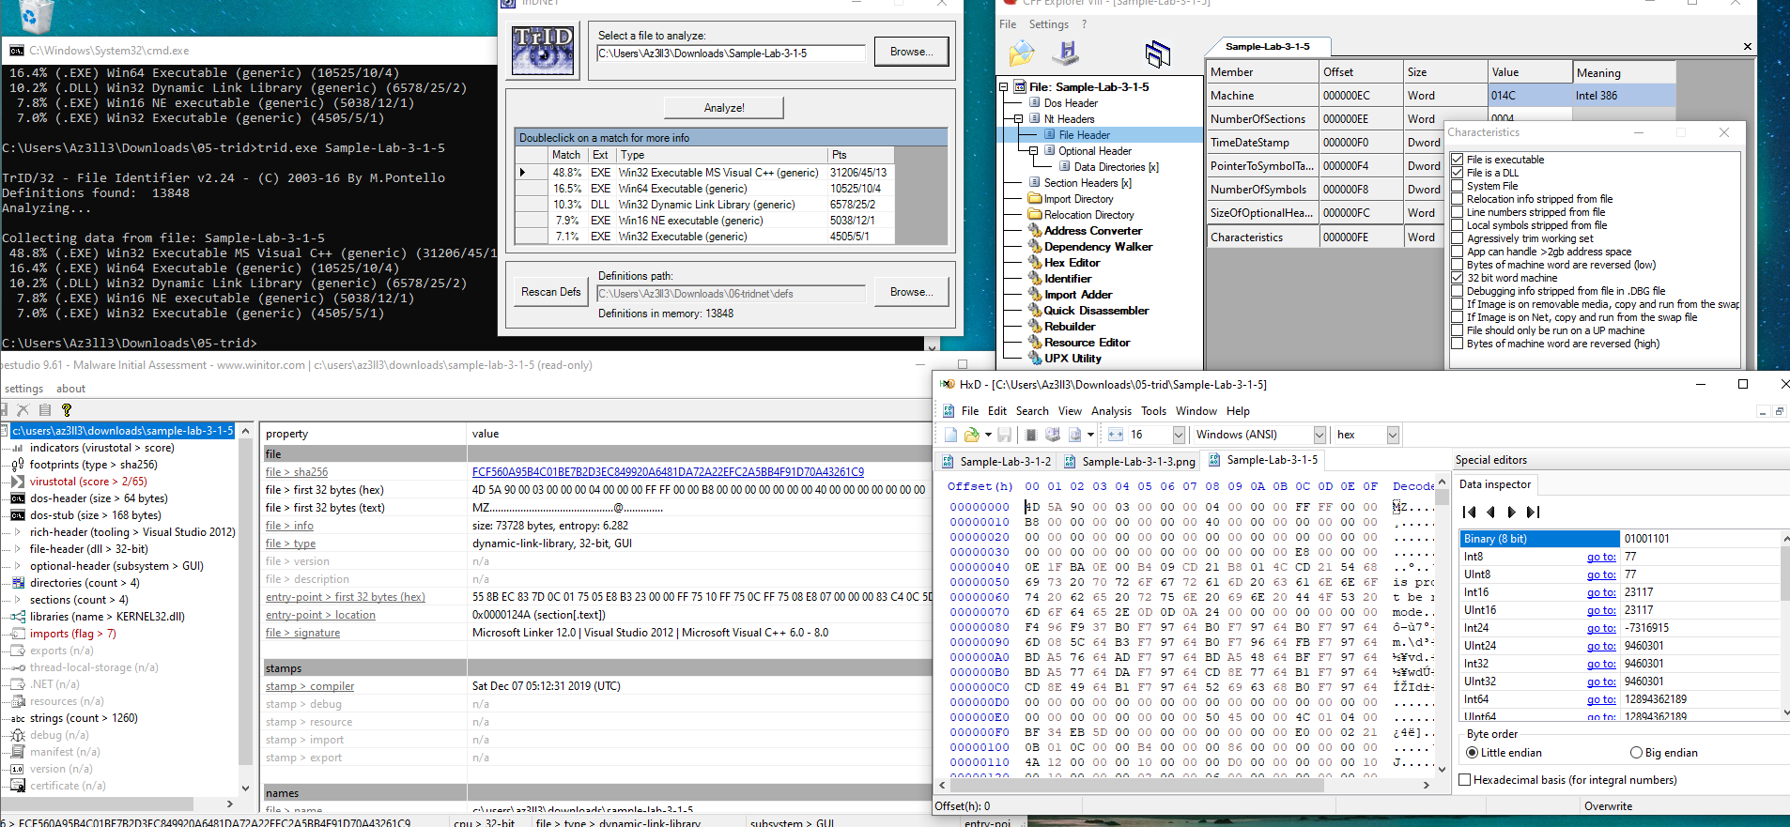1790x827 pixels.
Task: Open the Tools menu in HxD
Action: coord(1153,411)
